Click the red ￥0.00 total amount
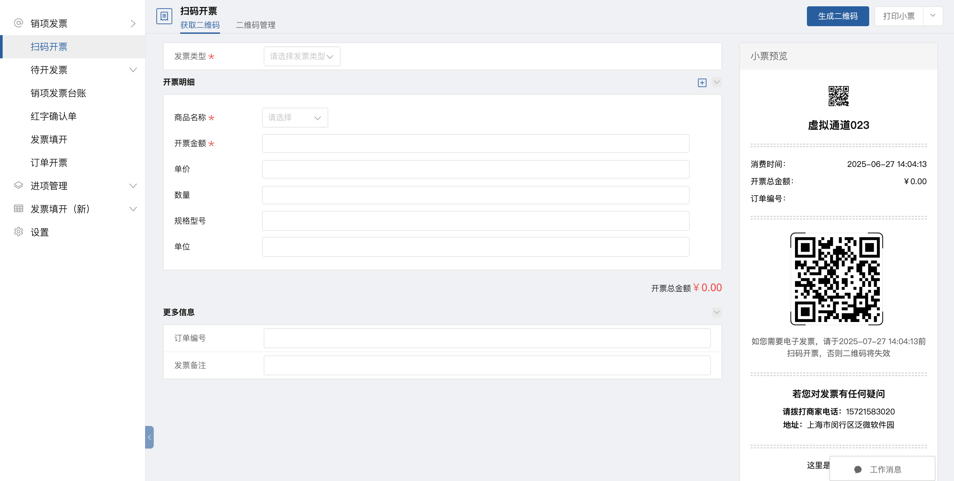 coord(707,288)
